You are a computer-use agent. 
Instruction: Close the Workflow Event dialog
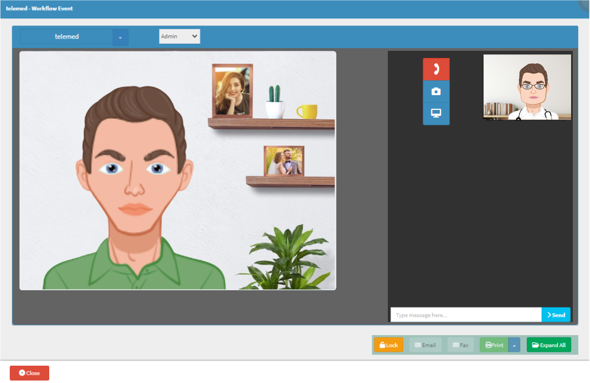30,373
